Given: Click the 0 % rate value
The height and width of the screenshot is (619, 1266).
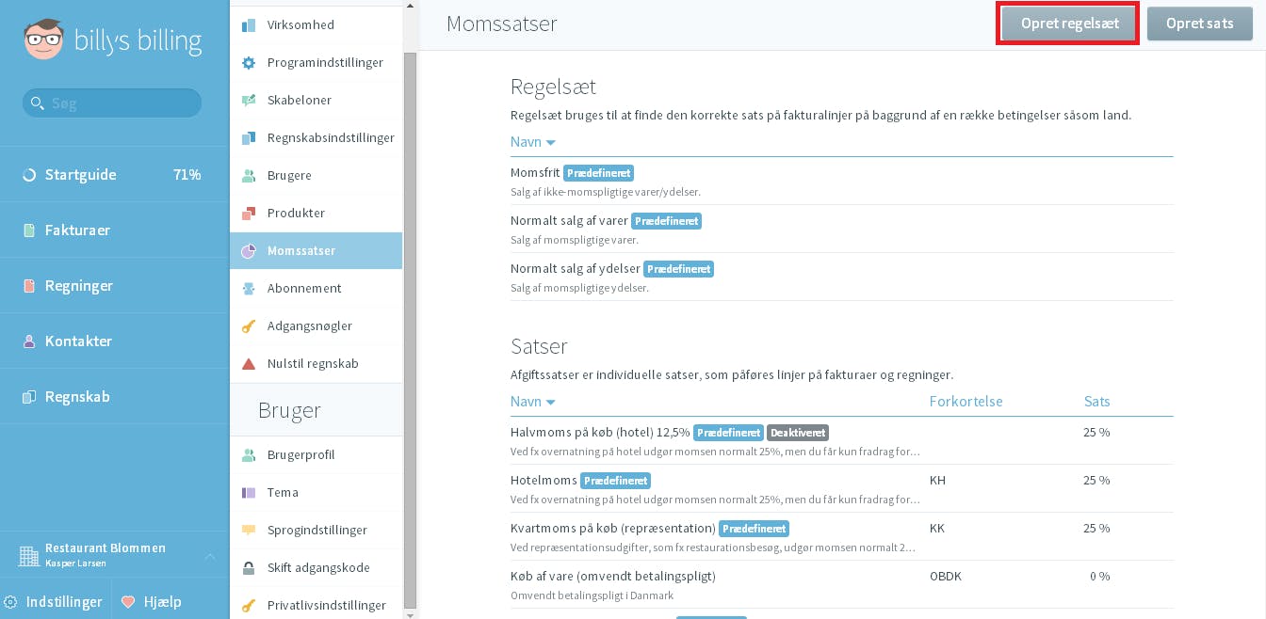Looking at the screenshot, I should click(x=1100, y=576).
